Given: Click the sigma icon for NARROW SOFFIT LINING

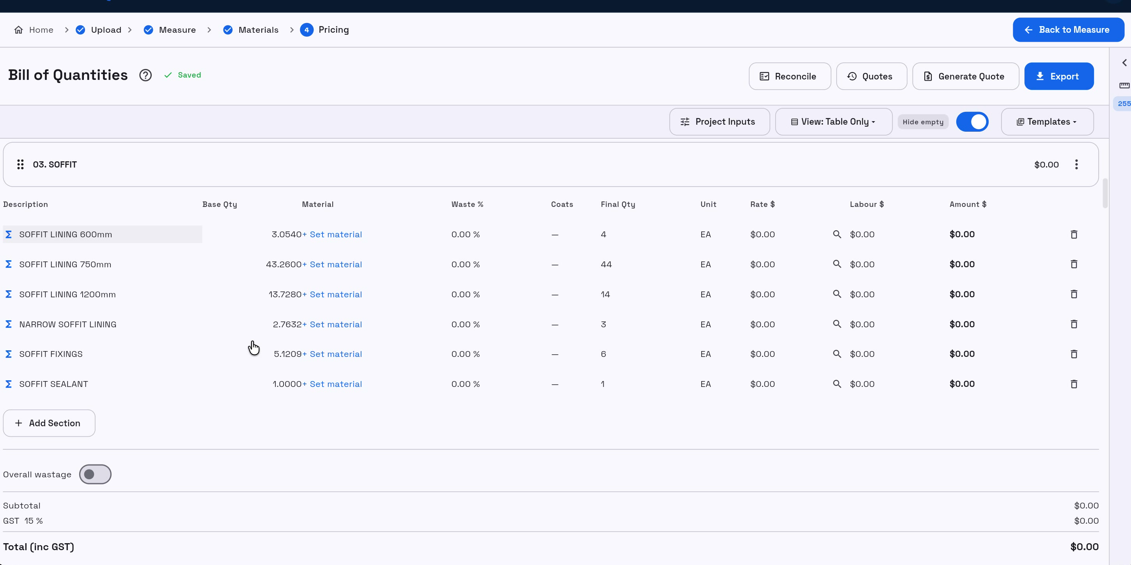Looking at the screenshot, I should (x=8, y=324).
